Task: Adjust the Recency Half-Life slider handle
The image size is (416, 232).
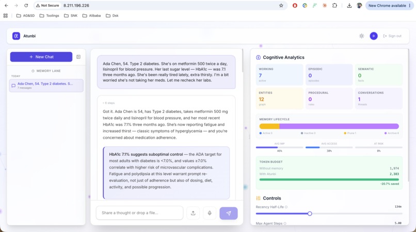Action: click(310, 213)
